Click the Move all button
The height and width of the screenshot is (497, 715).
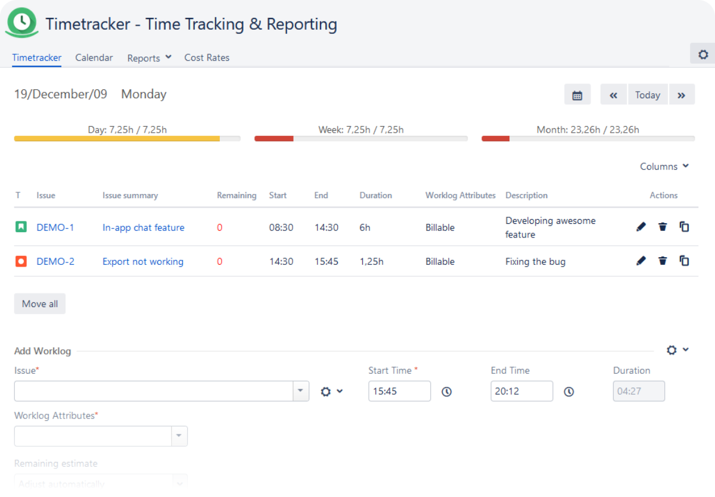pyautogui.click(x=40, y=304)
